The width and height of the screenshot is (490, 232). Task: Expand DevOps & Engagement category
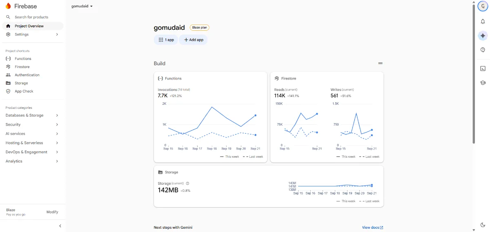click(32, 152)
